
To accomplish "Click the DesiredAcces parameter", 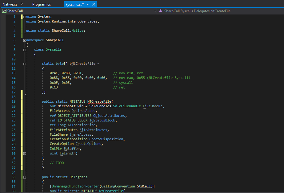I will click(83, 111).
